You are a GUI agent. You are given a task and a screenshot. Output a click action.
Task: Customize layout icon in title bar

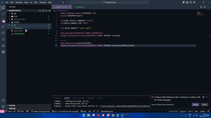[194, 2]
